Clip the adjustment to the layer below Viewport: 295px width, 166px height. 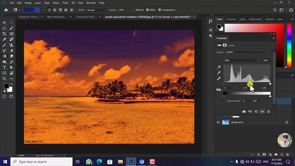click(x=243, y=112)
